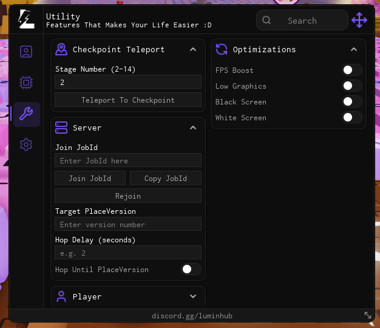Viewport: 380px width, 328px height.
Task: Click the Enter version number field
Action: (128, 224)
